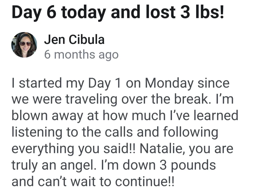This screenshot has width=253, height=193.
Task: Click the '6 months ago' timestamp
Action: [x=81, y=55]
